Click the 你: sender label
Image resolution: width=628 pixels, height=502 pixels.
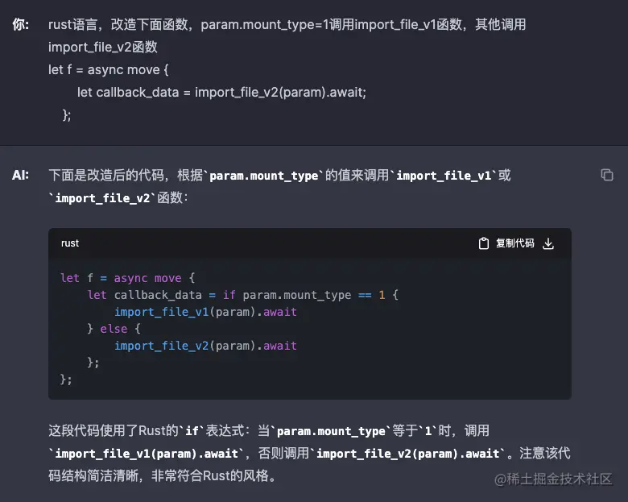click(x=20, y=24)
